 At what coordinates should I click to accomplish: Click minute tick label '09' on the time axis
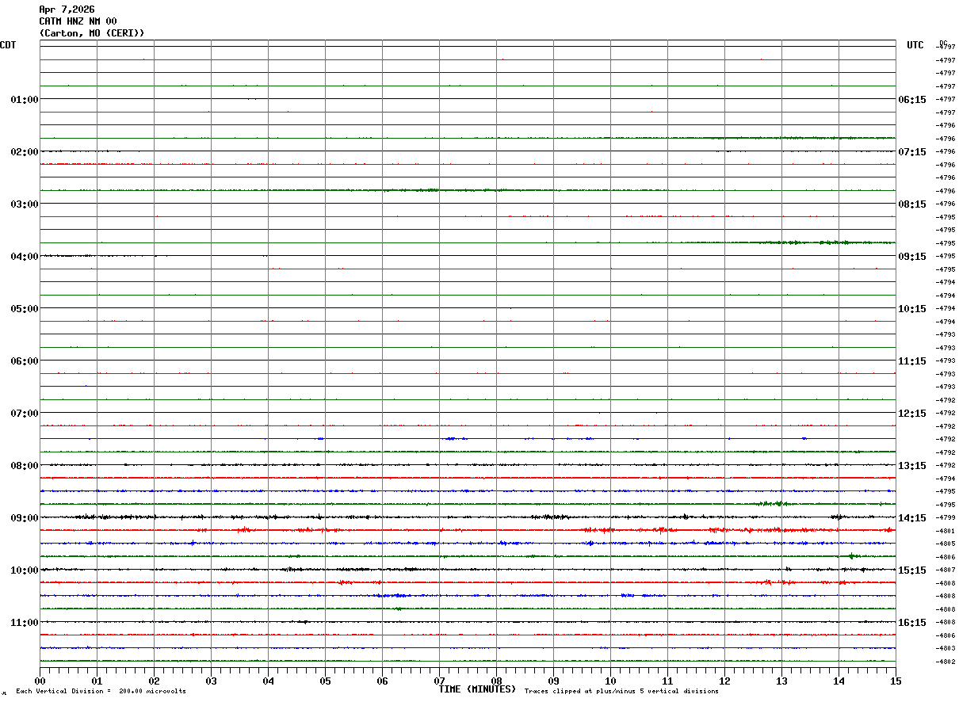[553, 681]
